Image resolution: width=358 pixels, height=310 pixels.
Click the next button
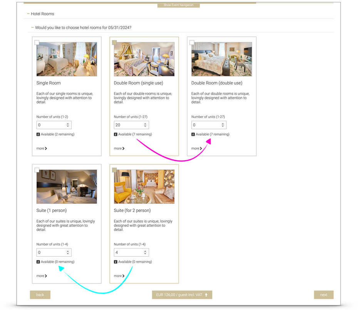pyautogui.click(x=324, y=295)
